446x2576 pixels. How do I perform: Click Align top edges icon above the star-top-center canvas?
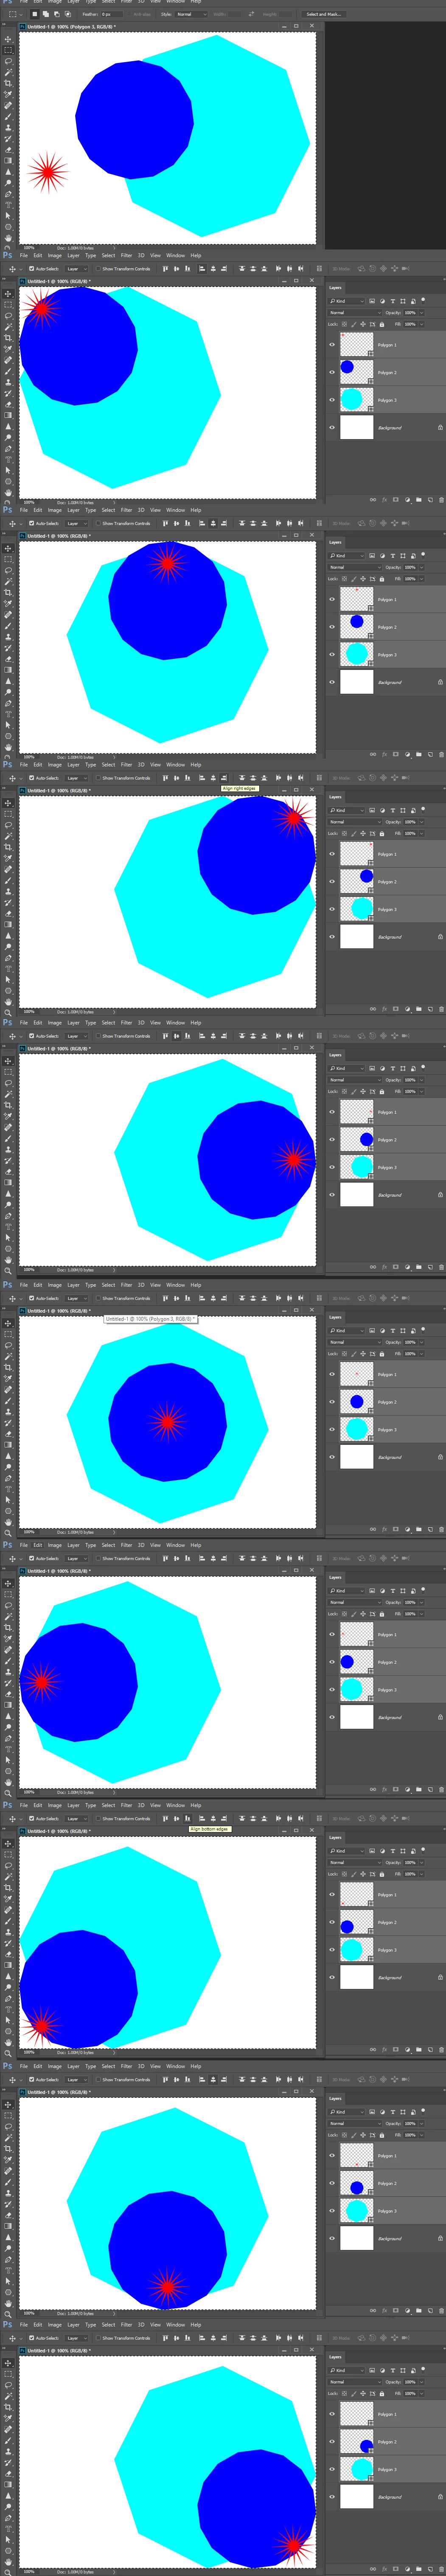[165, 523]
